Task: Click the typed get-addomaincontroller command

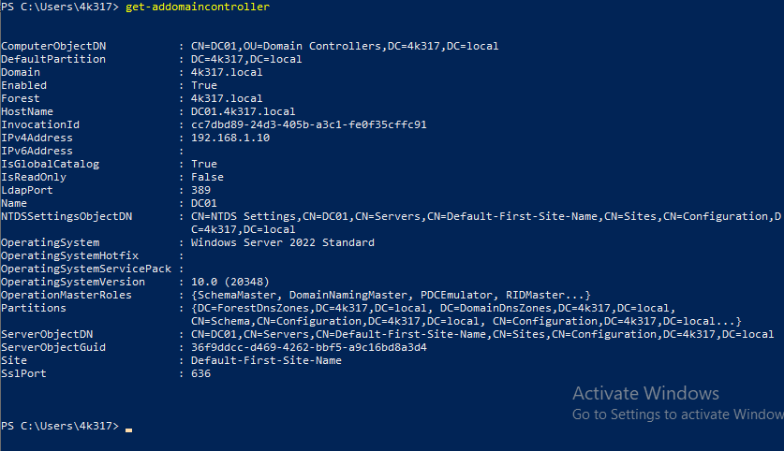Action: pos(197,7)
